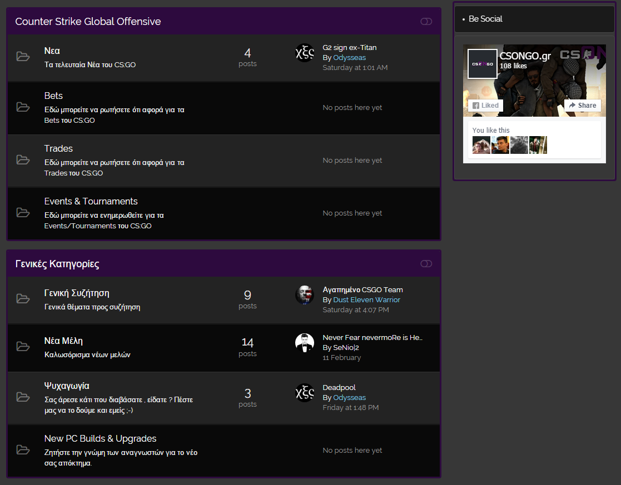This screenshot has height=485, width=621.
Task: Open Odysseas profile under Deadpool topic
Action: pyautogui.click(x=349, y=398)
